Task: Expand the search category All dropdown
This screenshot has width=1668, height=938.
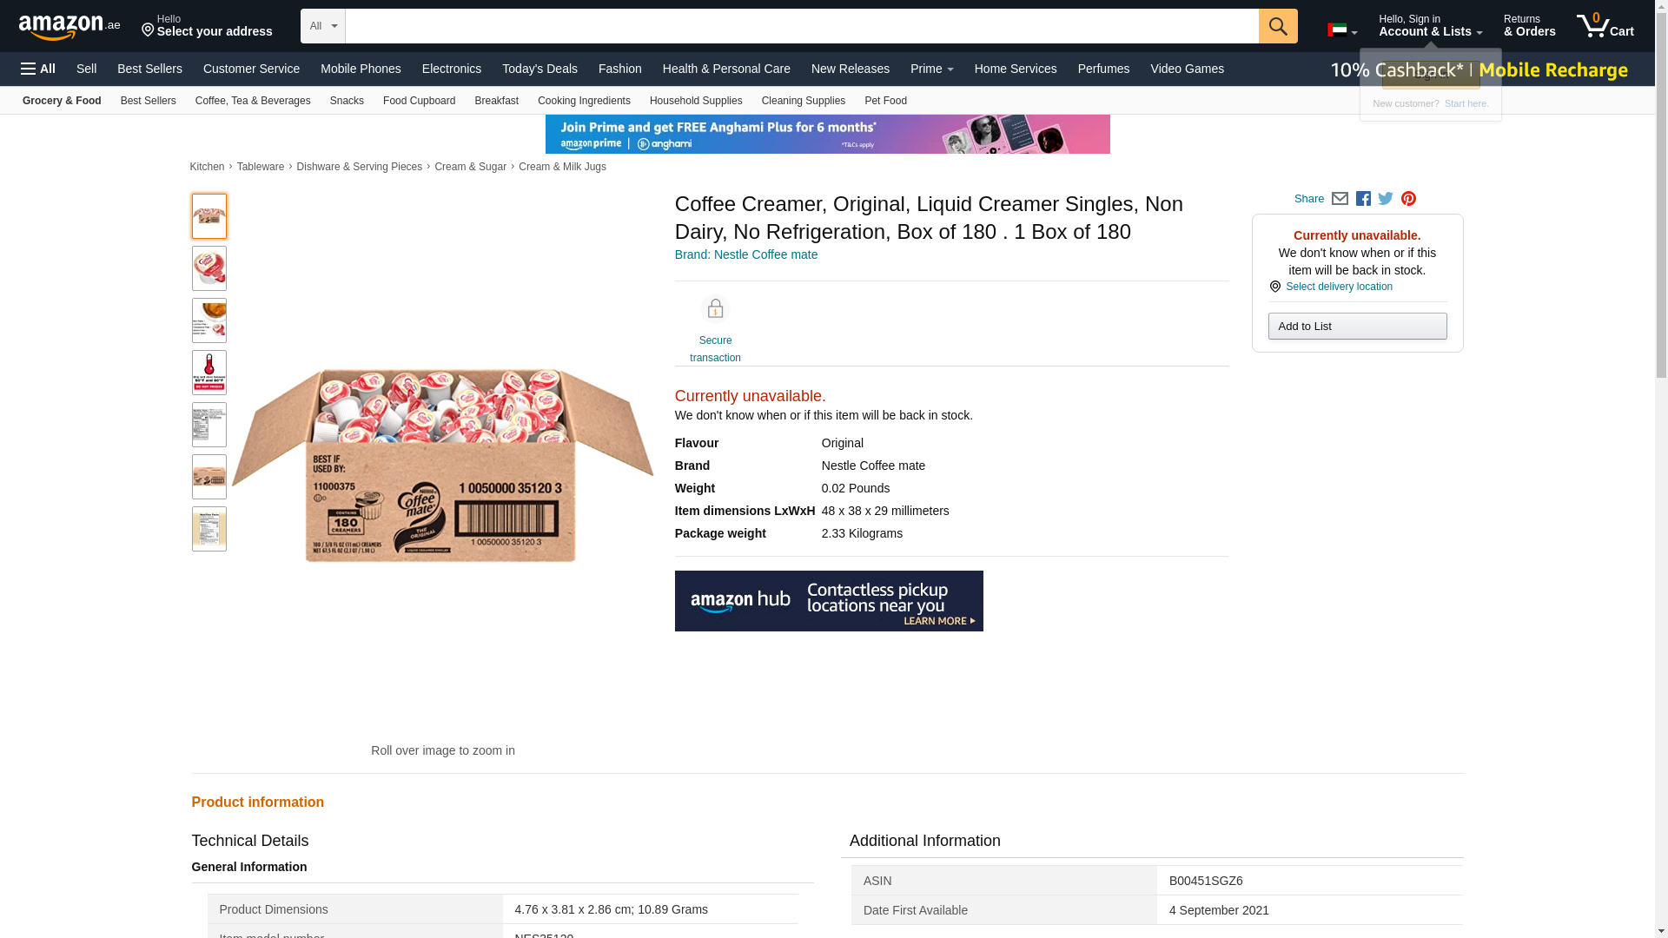Action: (322, 26)
